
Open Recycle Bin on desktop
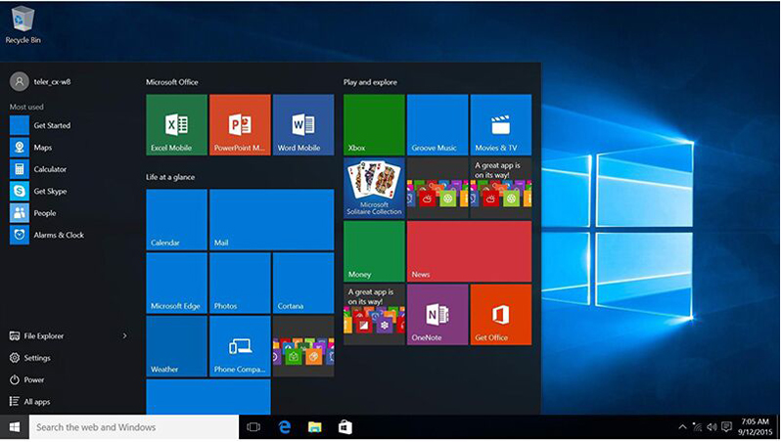pos(23,25)
